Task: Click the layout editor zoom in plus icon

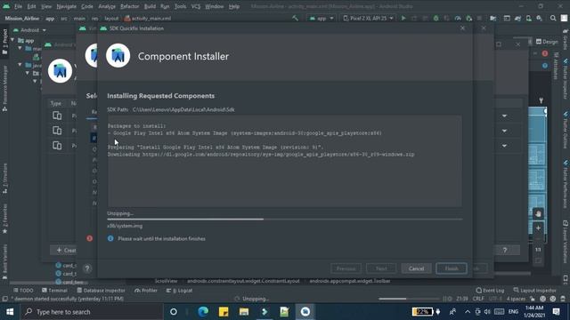Action: 538,228
